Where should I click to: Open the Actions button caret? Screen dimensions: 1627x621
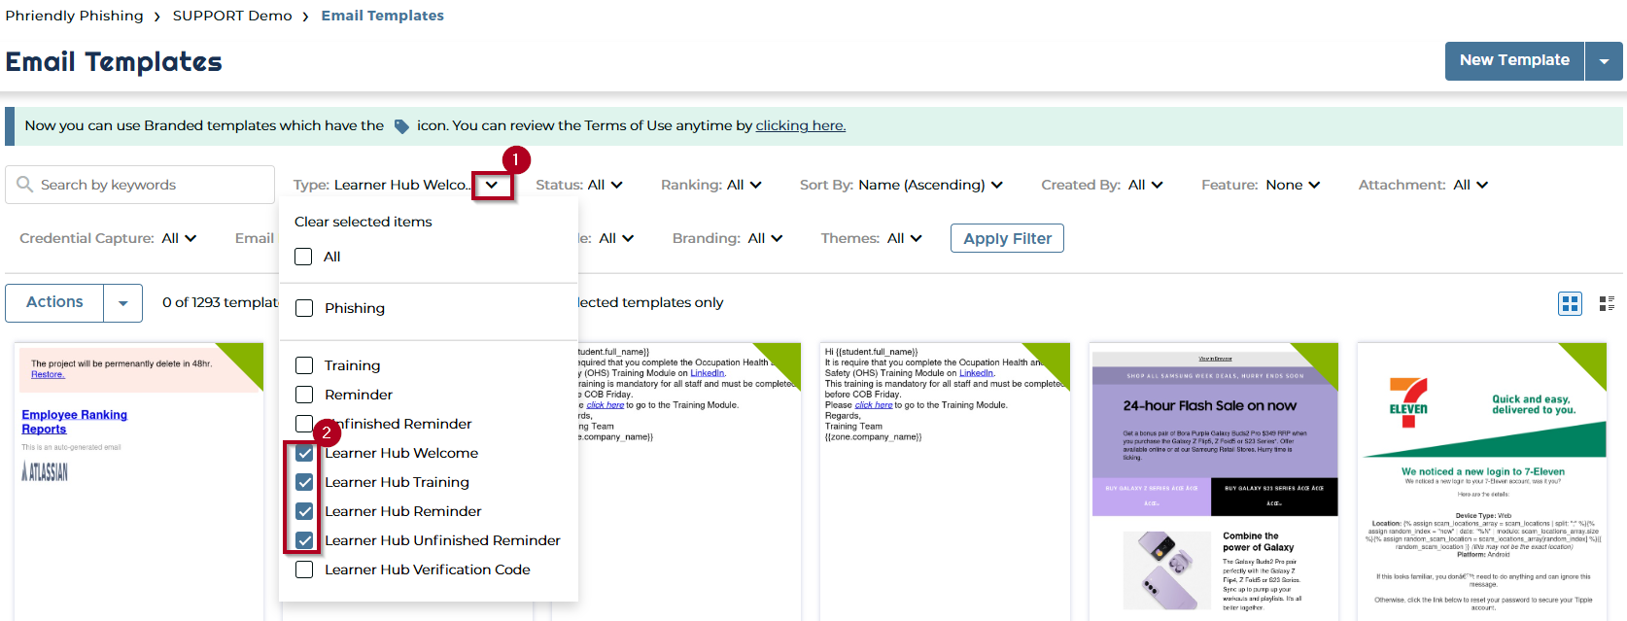point(122,303)
